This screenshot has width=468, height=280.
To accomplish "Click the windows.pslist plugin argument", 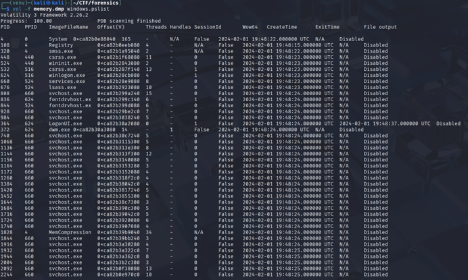I will (x=88, y=9).
